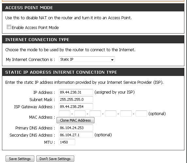This screenshot has height=163, width=187.
Task: Click the ISP Gateway Address field
Action: point(76,106)
